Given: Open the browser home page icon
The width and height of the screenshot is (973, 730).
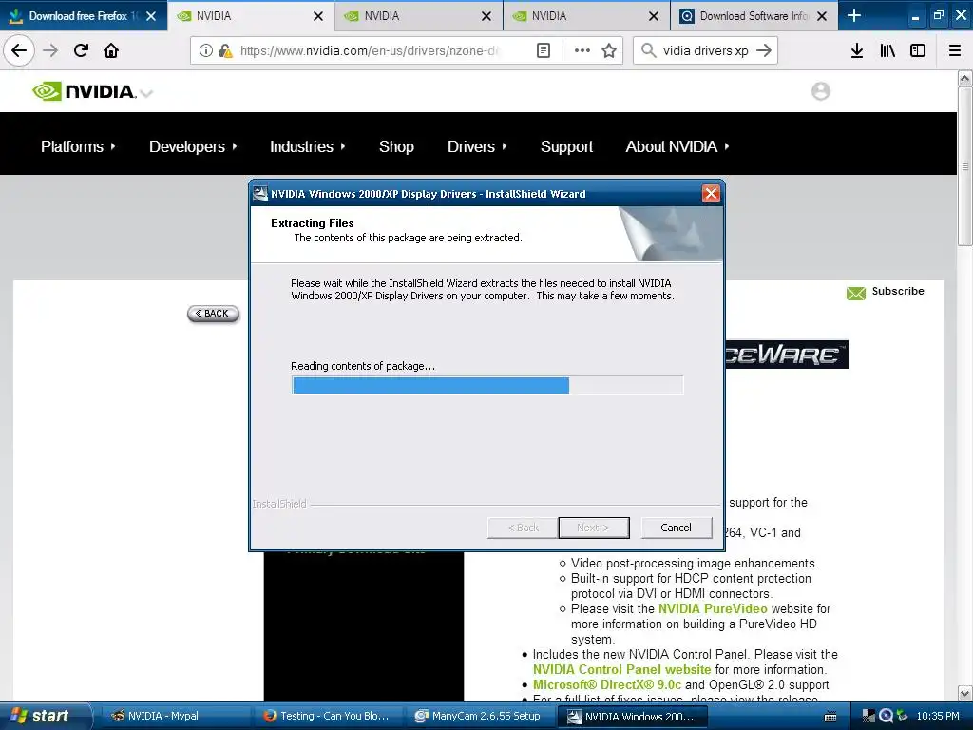Looking at the screenshot, I should [x=111, y=50].
